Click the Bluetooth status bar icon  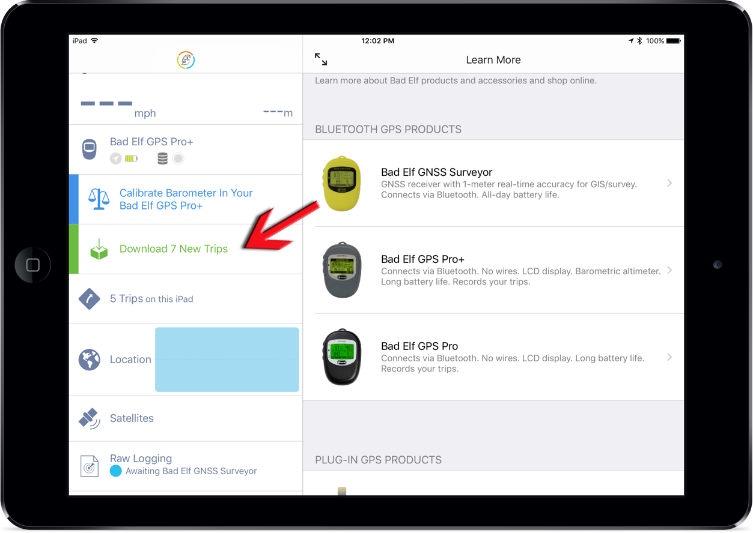pos(639,41)
